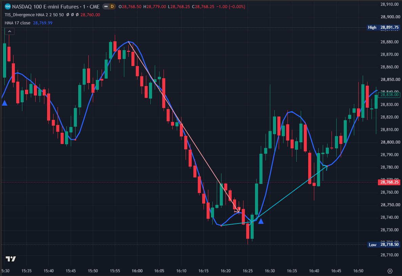The image size is (402, 276).
Task: Click the HMA value 28,769.99
Action: pyautogui.click(x=43, y=23)
